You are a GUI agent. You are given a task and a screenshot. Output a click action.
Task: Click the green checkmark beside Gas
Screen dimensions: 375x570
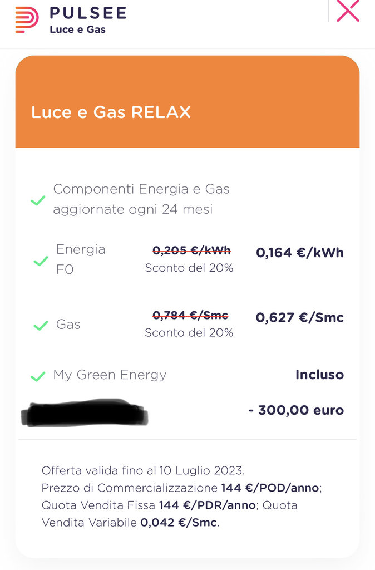pyautogui.click(x=41, y=325)
